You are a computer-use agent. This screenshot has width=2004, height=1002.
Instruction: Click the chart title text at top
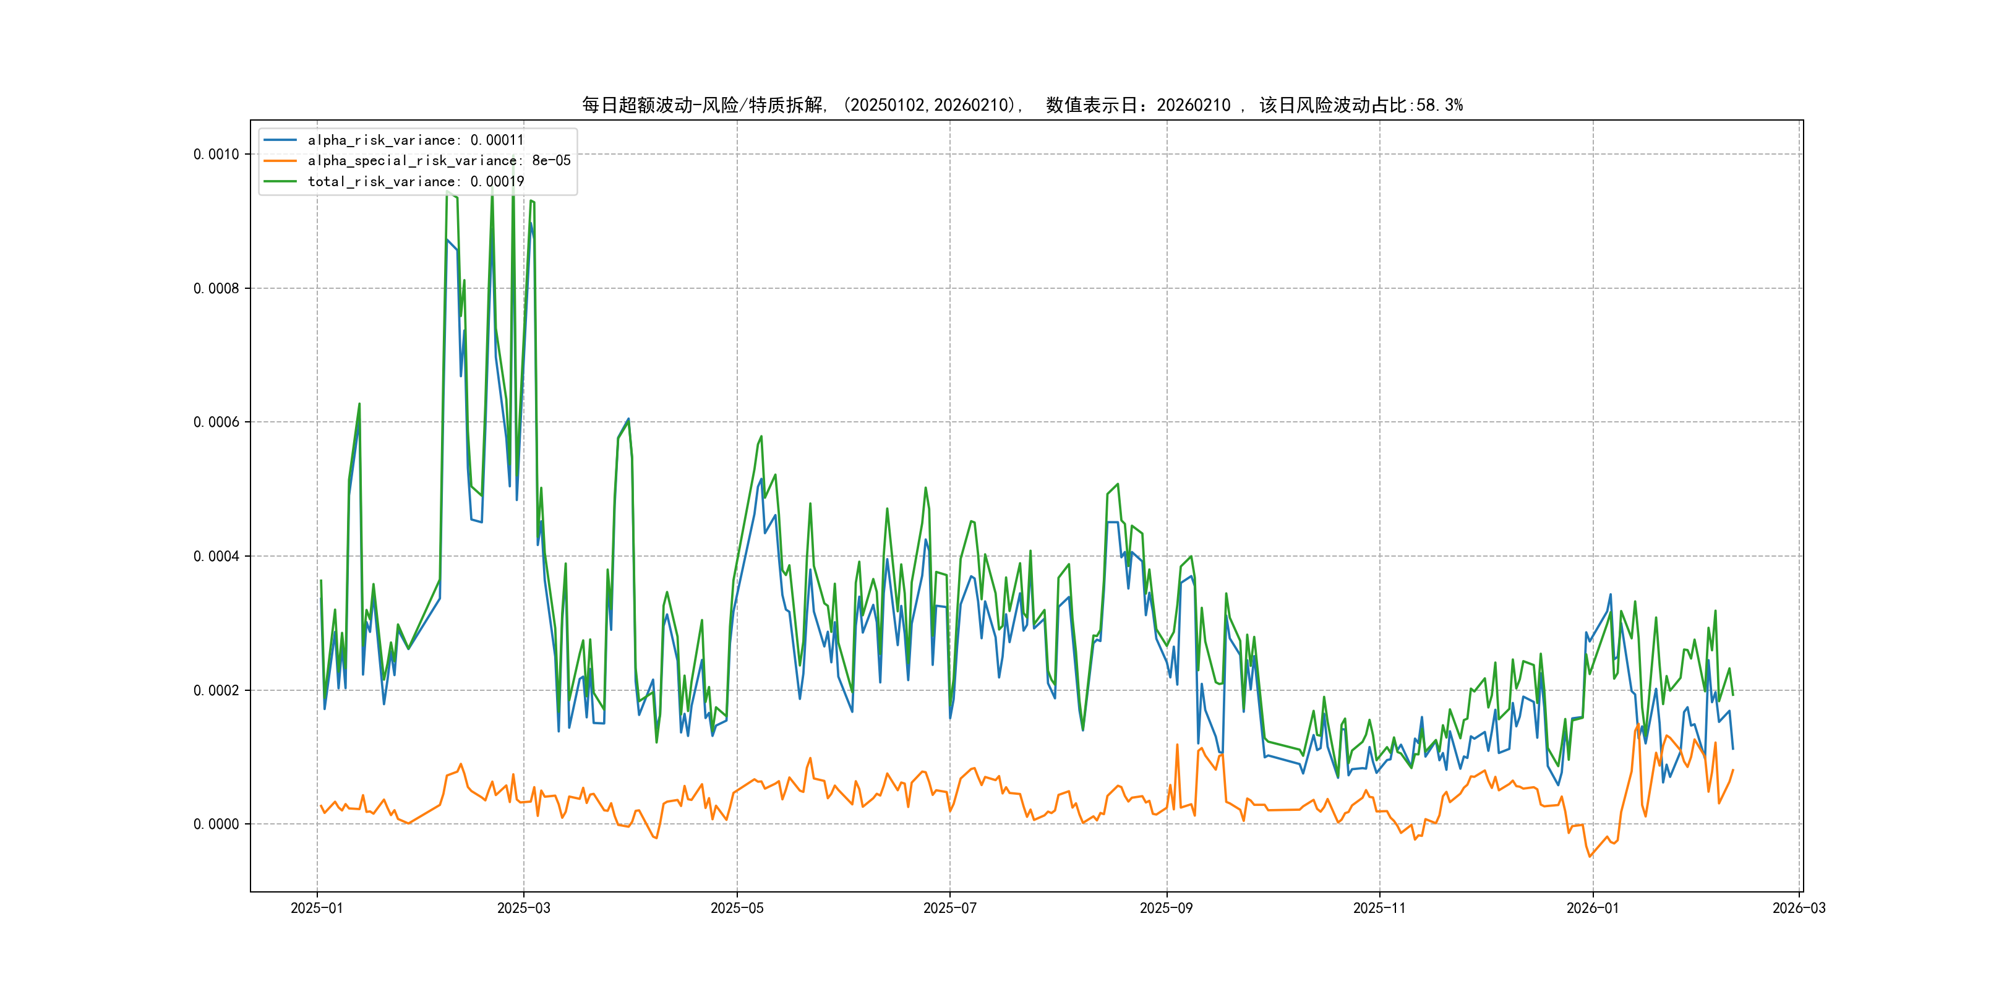pos(1021,105)
